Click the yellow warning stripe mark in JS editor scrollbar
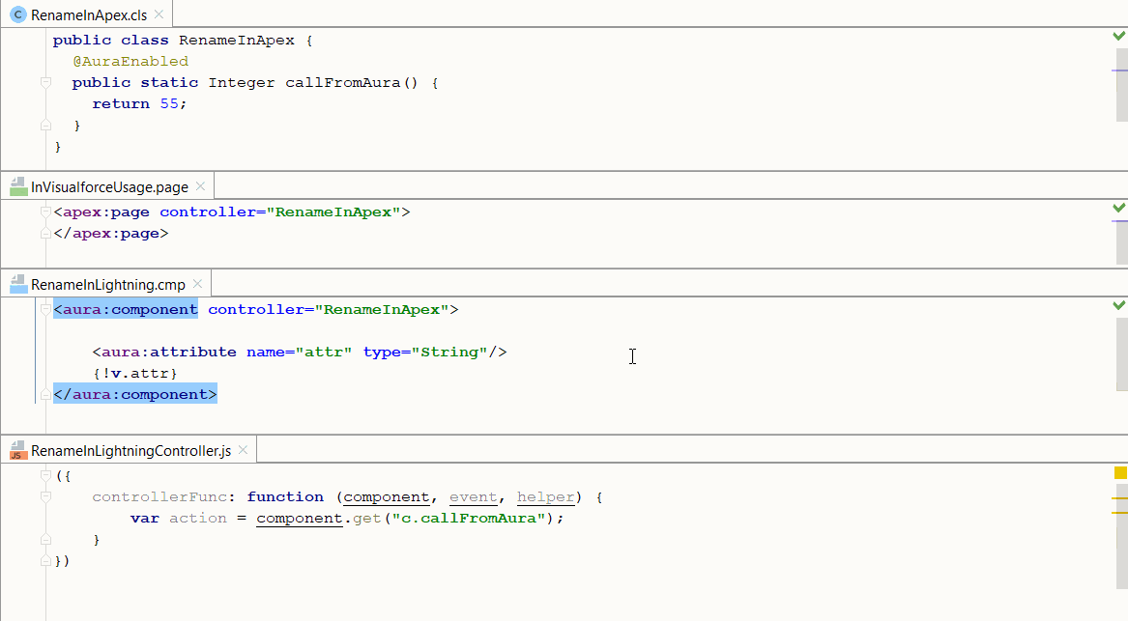Viewport: 1128px width, 621px height. pyautogui.click(x=1119, y=498)
